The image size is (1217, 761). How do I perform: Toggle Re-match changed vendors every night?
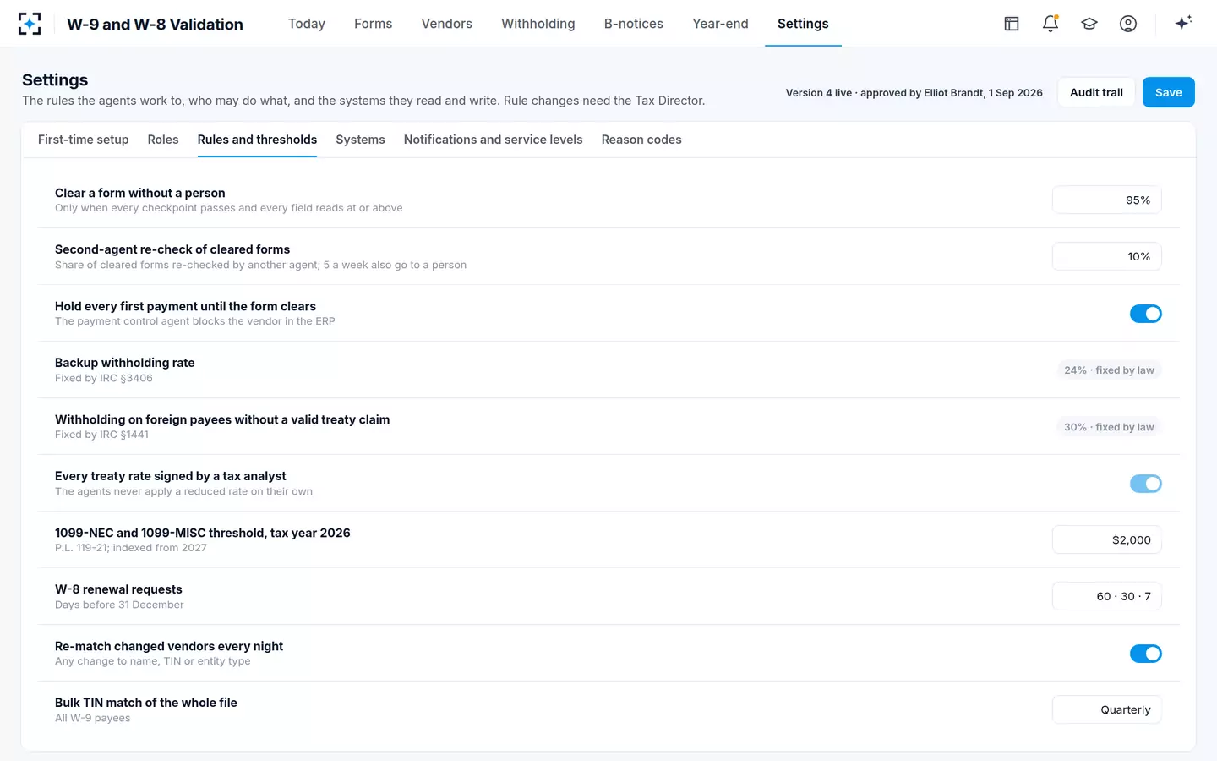tap(1146, 654)
